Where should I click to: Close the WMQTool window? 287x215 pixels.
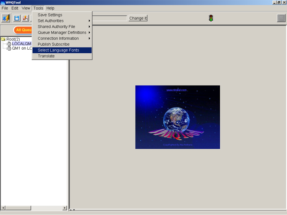pos(284,2)
